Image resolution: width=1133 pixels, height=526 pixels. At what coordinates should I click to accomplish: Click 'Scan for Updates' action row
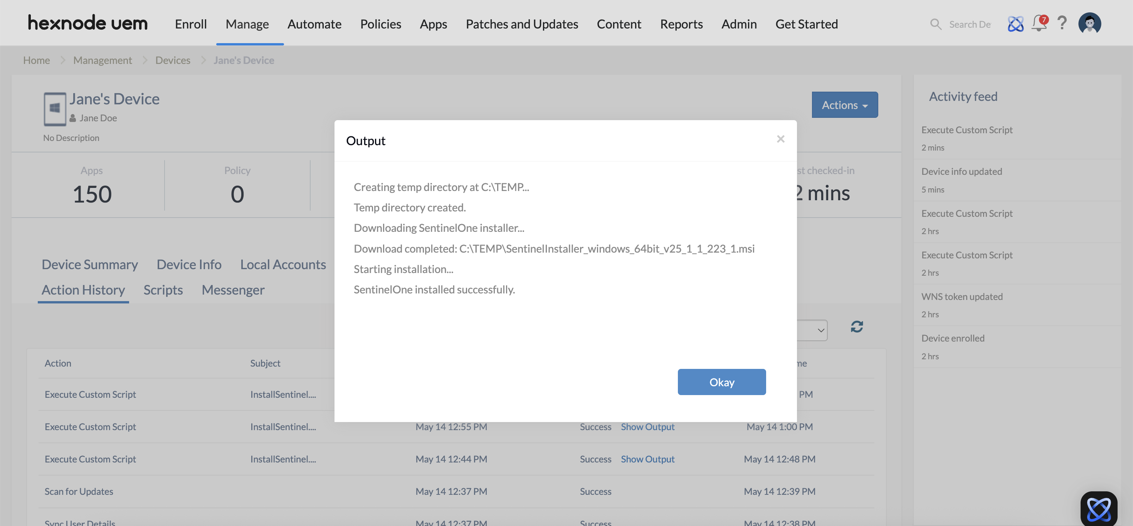pyautogui.click(x=456, y=491)
